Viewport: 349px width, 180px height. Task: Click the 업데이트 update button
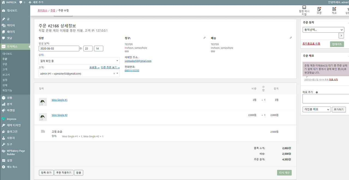[x=337, y=44]
